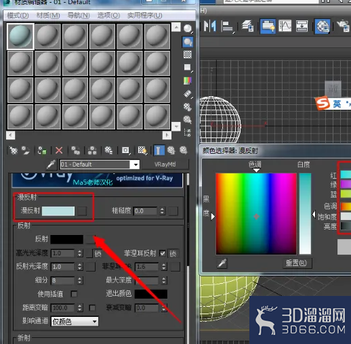Open the 导航(N) menu
Viewport: 351px width, 344px height.
[x=79, y=16]
